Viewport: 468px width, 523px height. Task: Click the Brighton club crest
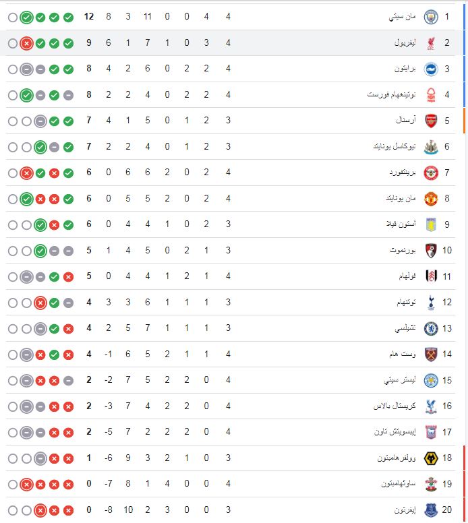click(430, 69)
